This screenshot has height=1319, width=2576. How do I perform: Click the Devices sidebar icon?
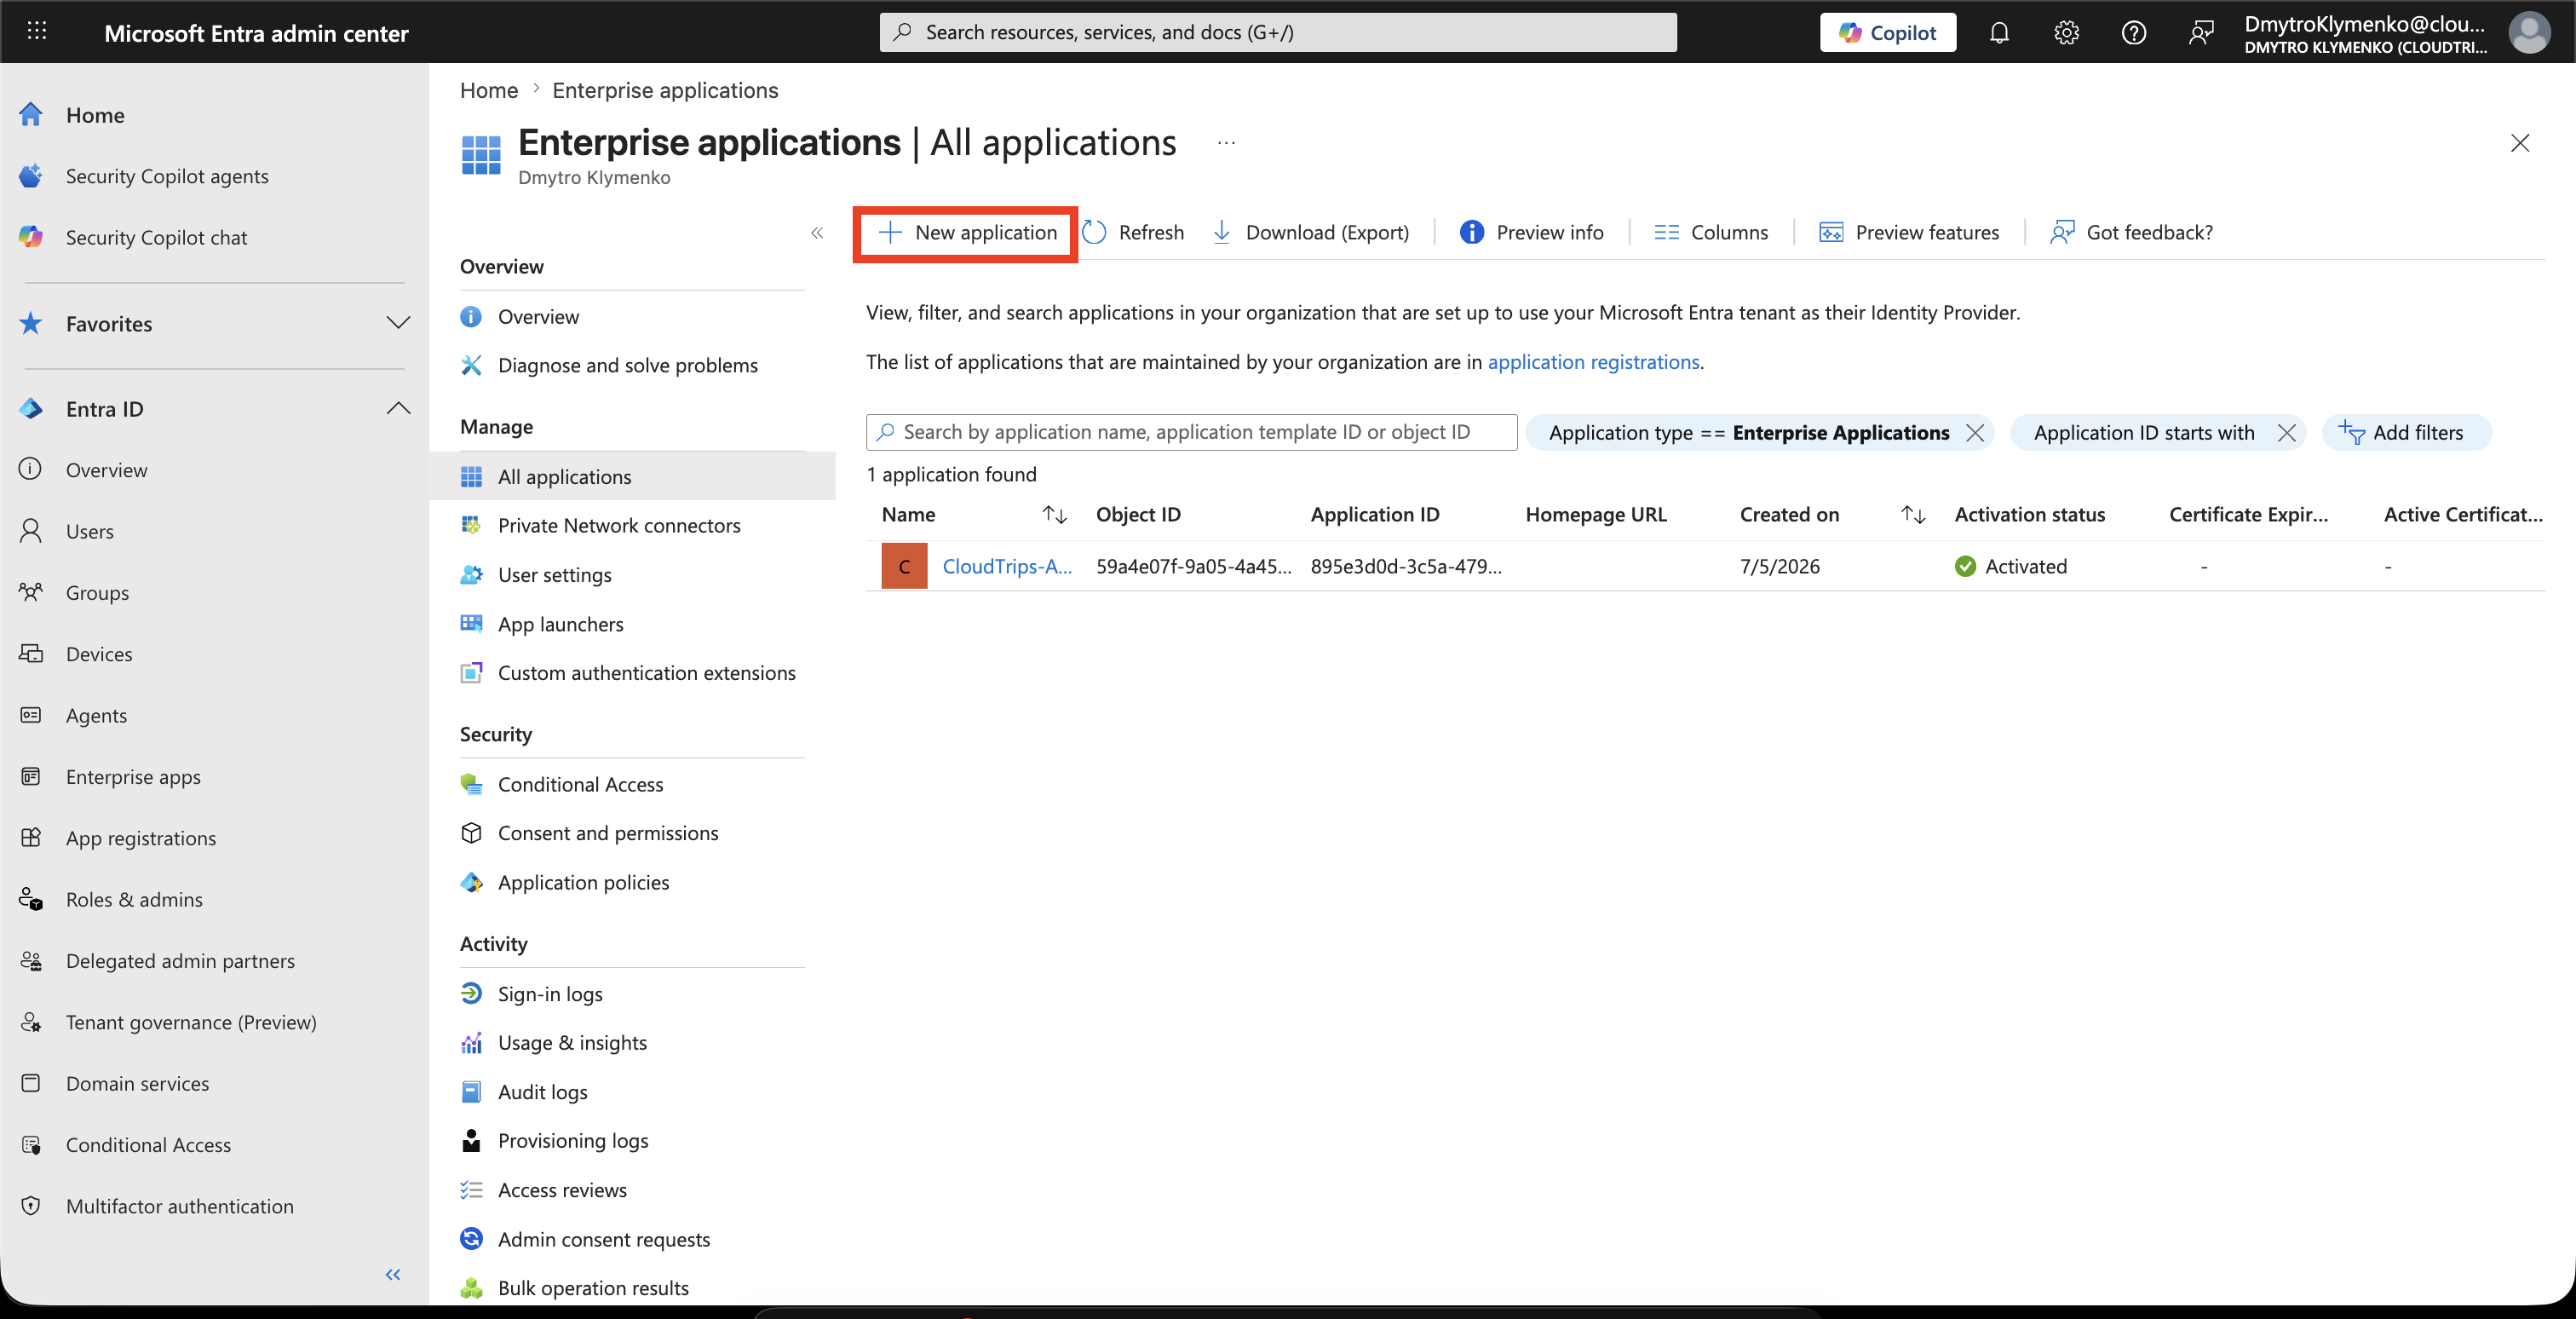click(31, 653)
